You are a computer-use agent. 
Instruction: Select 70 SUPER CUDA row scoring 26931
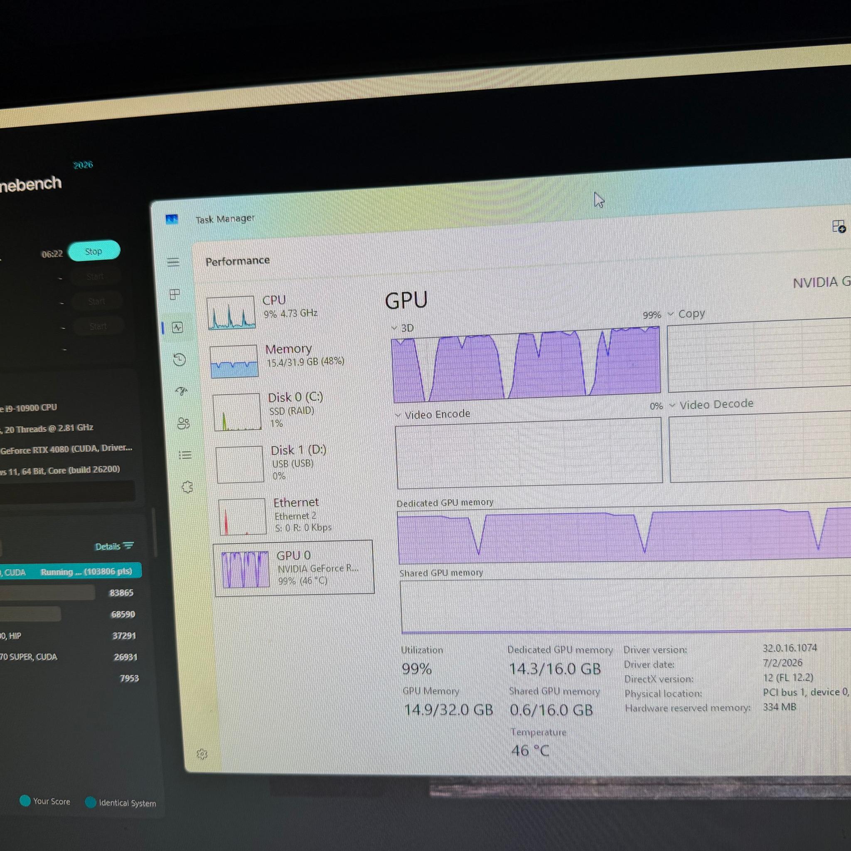(69, 657)
